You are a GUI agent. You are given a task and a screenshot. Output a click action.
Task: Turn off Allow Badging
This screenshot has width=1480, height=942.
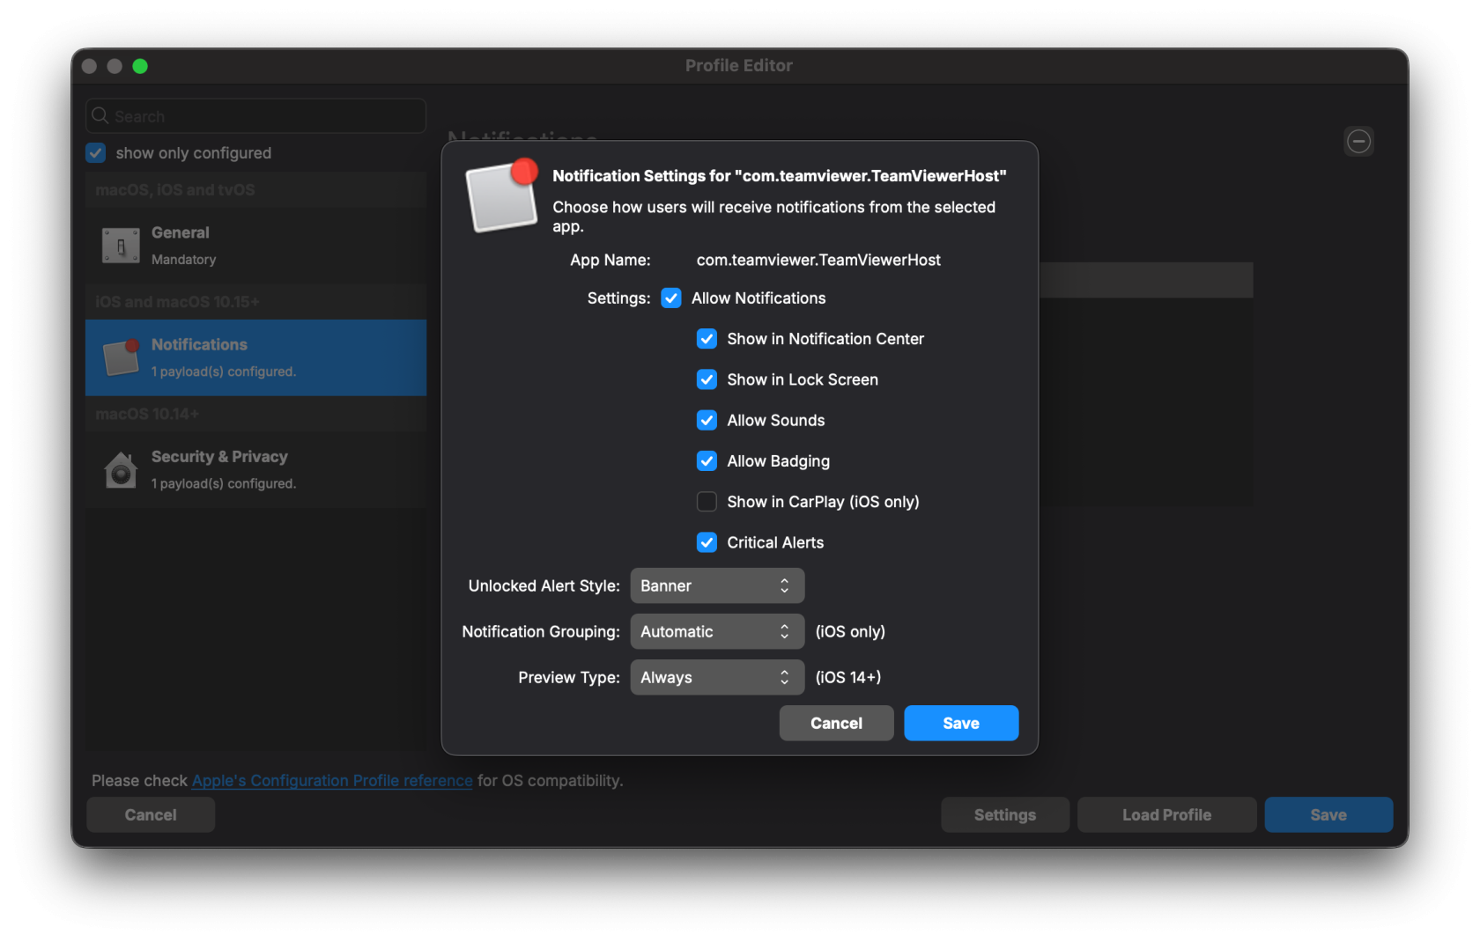(707, 461)
